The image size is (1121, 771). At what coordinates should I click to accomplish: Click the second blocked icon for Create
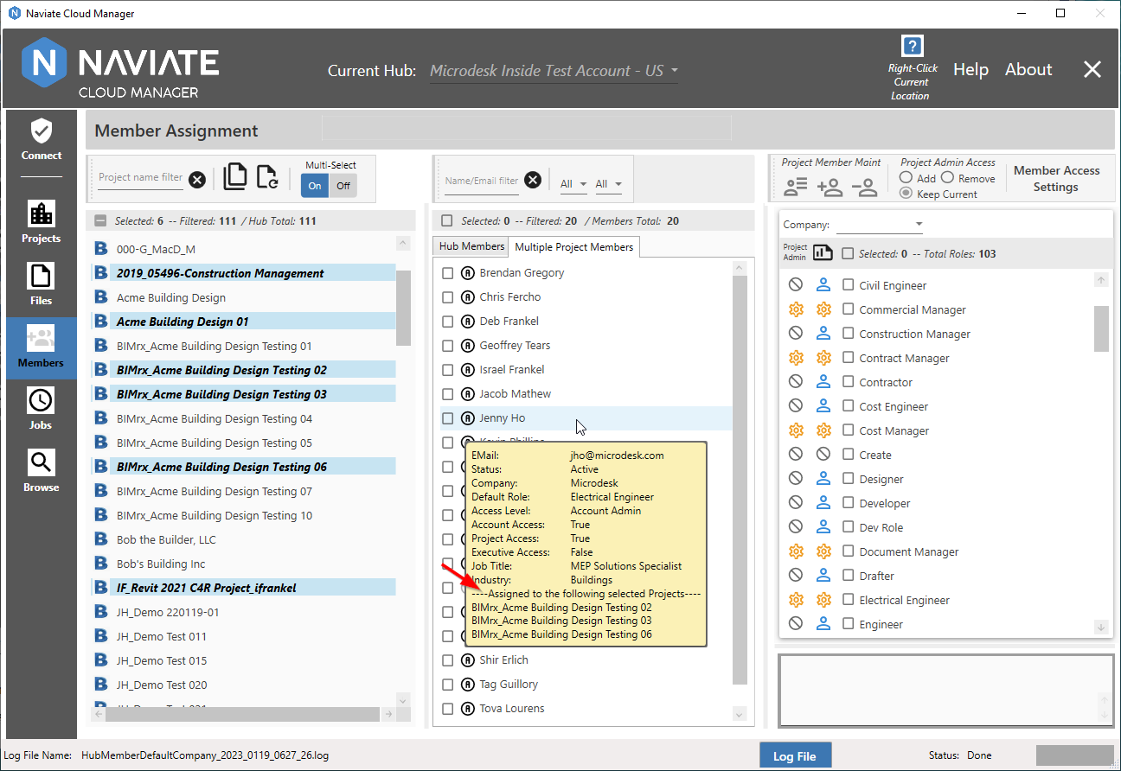click(823, 455)
